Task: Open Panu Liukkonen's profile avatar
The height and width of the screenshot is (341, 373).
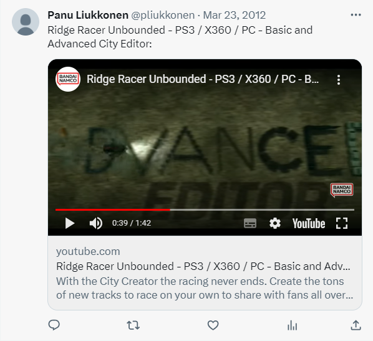Action: pos(26,22)
